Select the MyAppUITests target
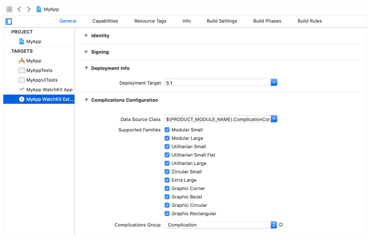370x239 pixels. tap(42, 80)
